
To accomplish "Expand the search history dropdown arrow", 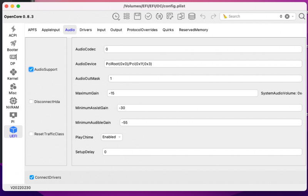I will [x=293, y=17].
